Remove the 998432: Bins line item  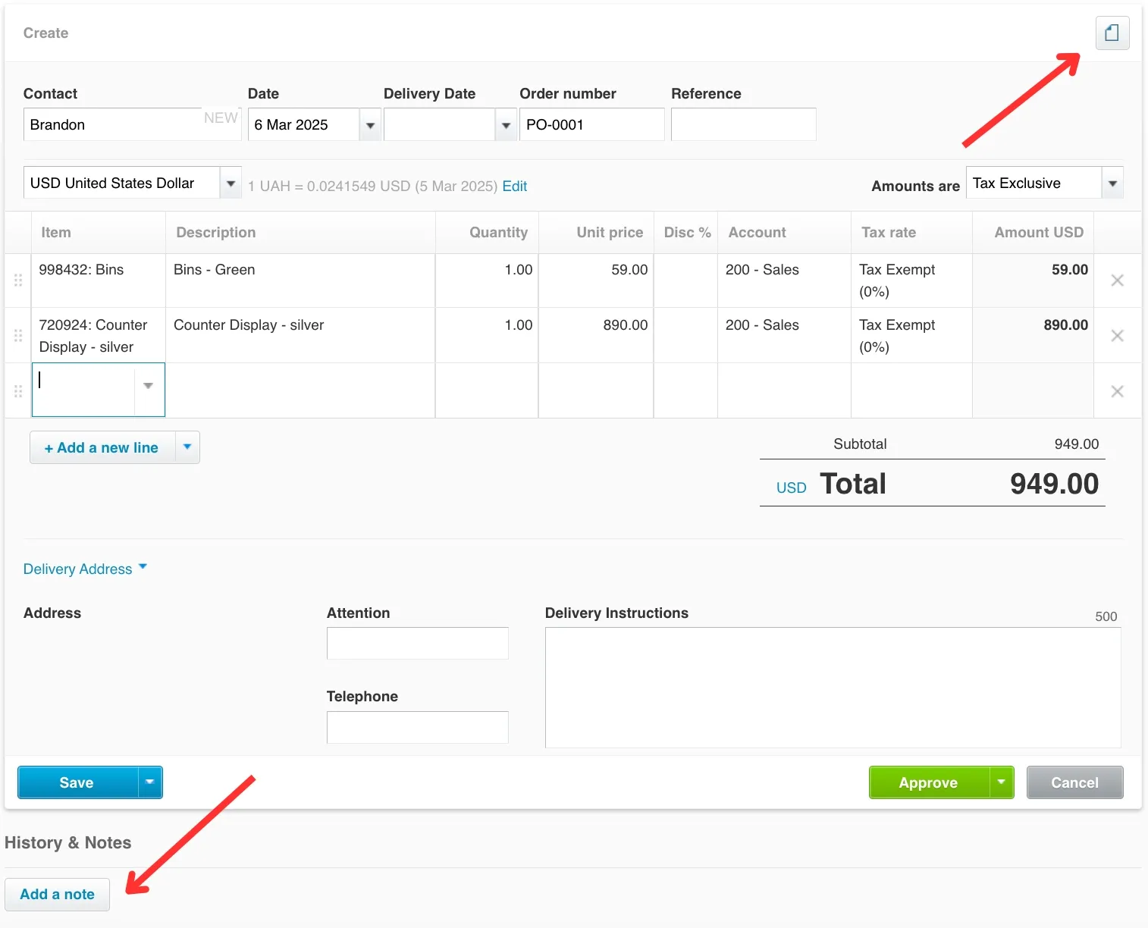point(1117,281)
